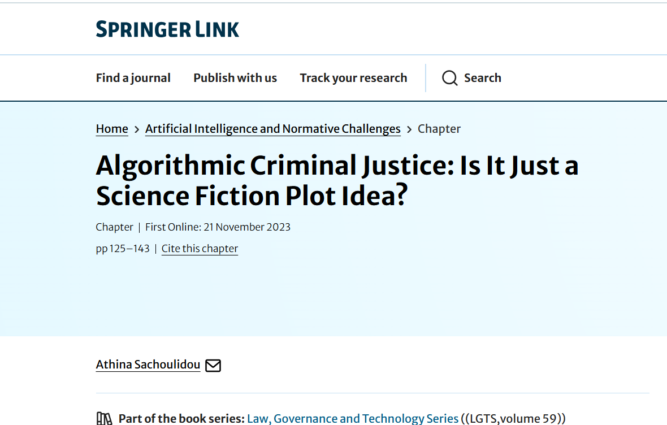Click the pp 125–143 page range
Image resolution: width=667 pixels, height=425 pixels.
(123, 249)
